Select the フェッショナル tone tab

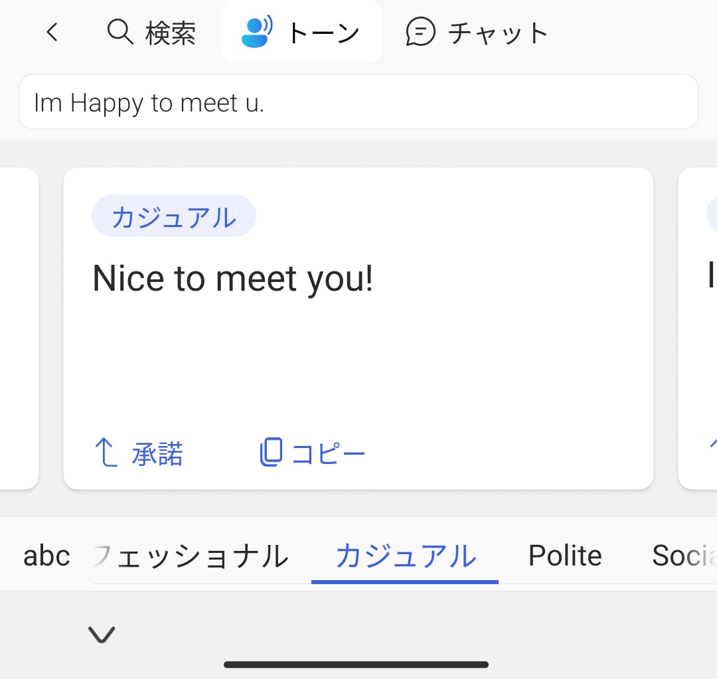[193, 556]
